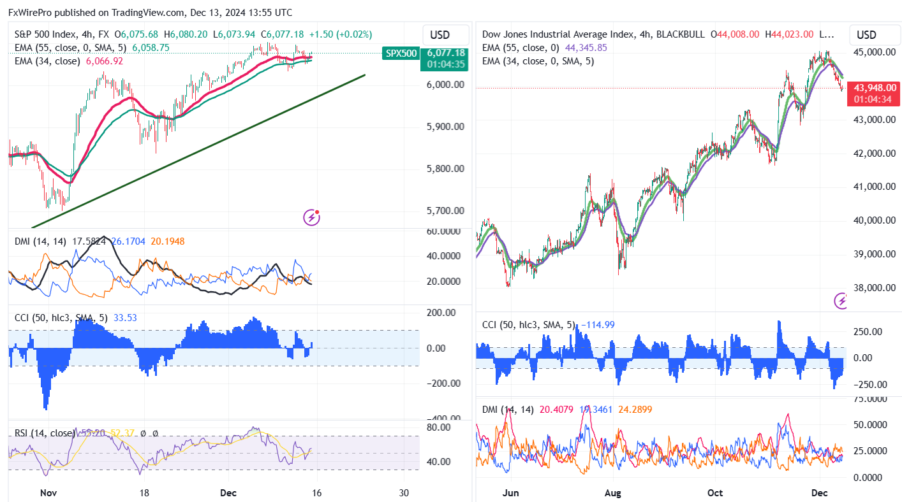Click the 5,700.00 price axis label
Viewport: 902px width, 502px height.
pyautogui.click(x=444, y=211)
